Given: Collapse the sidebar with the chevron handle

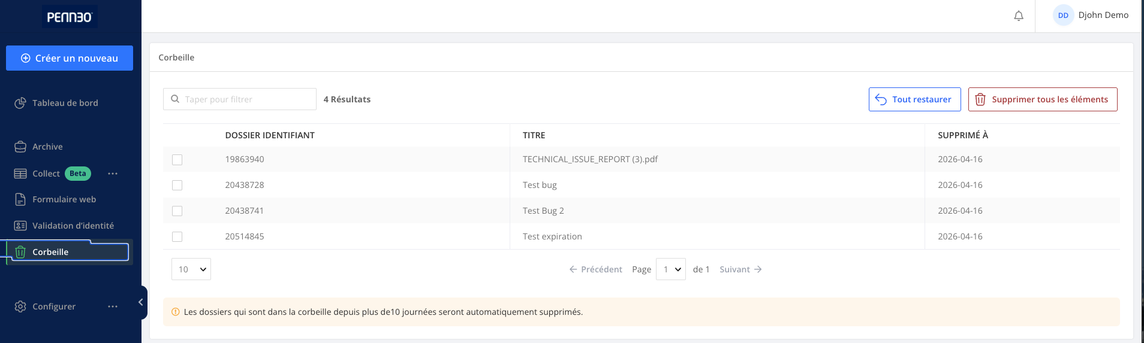Looking at the screenshot, I should [x=142, y=302].
